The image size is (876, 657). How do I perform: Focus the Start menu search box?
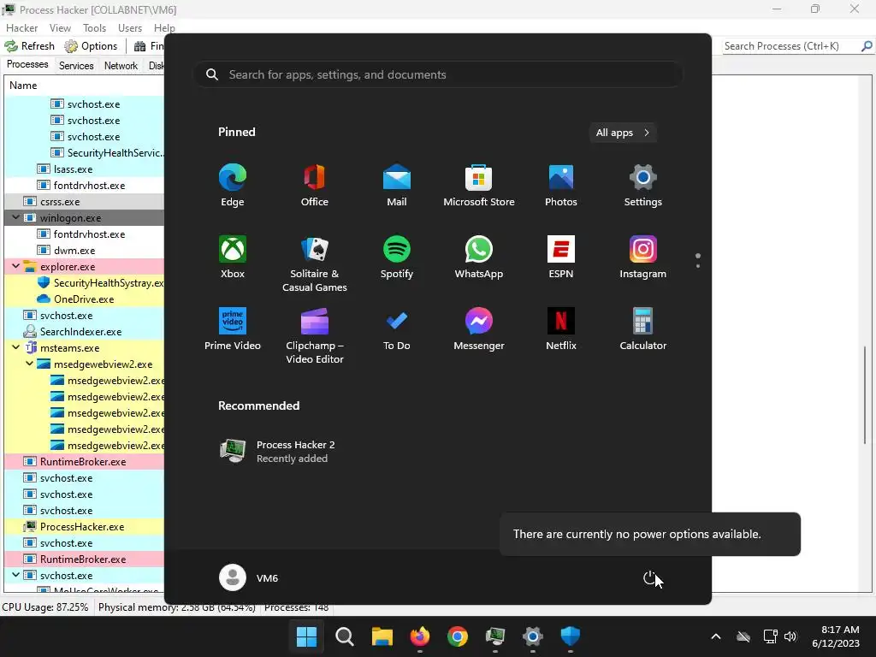438,74
